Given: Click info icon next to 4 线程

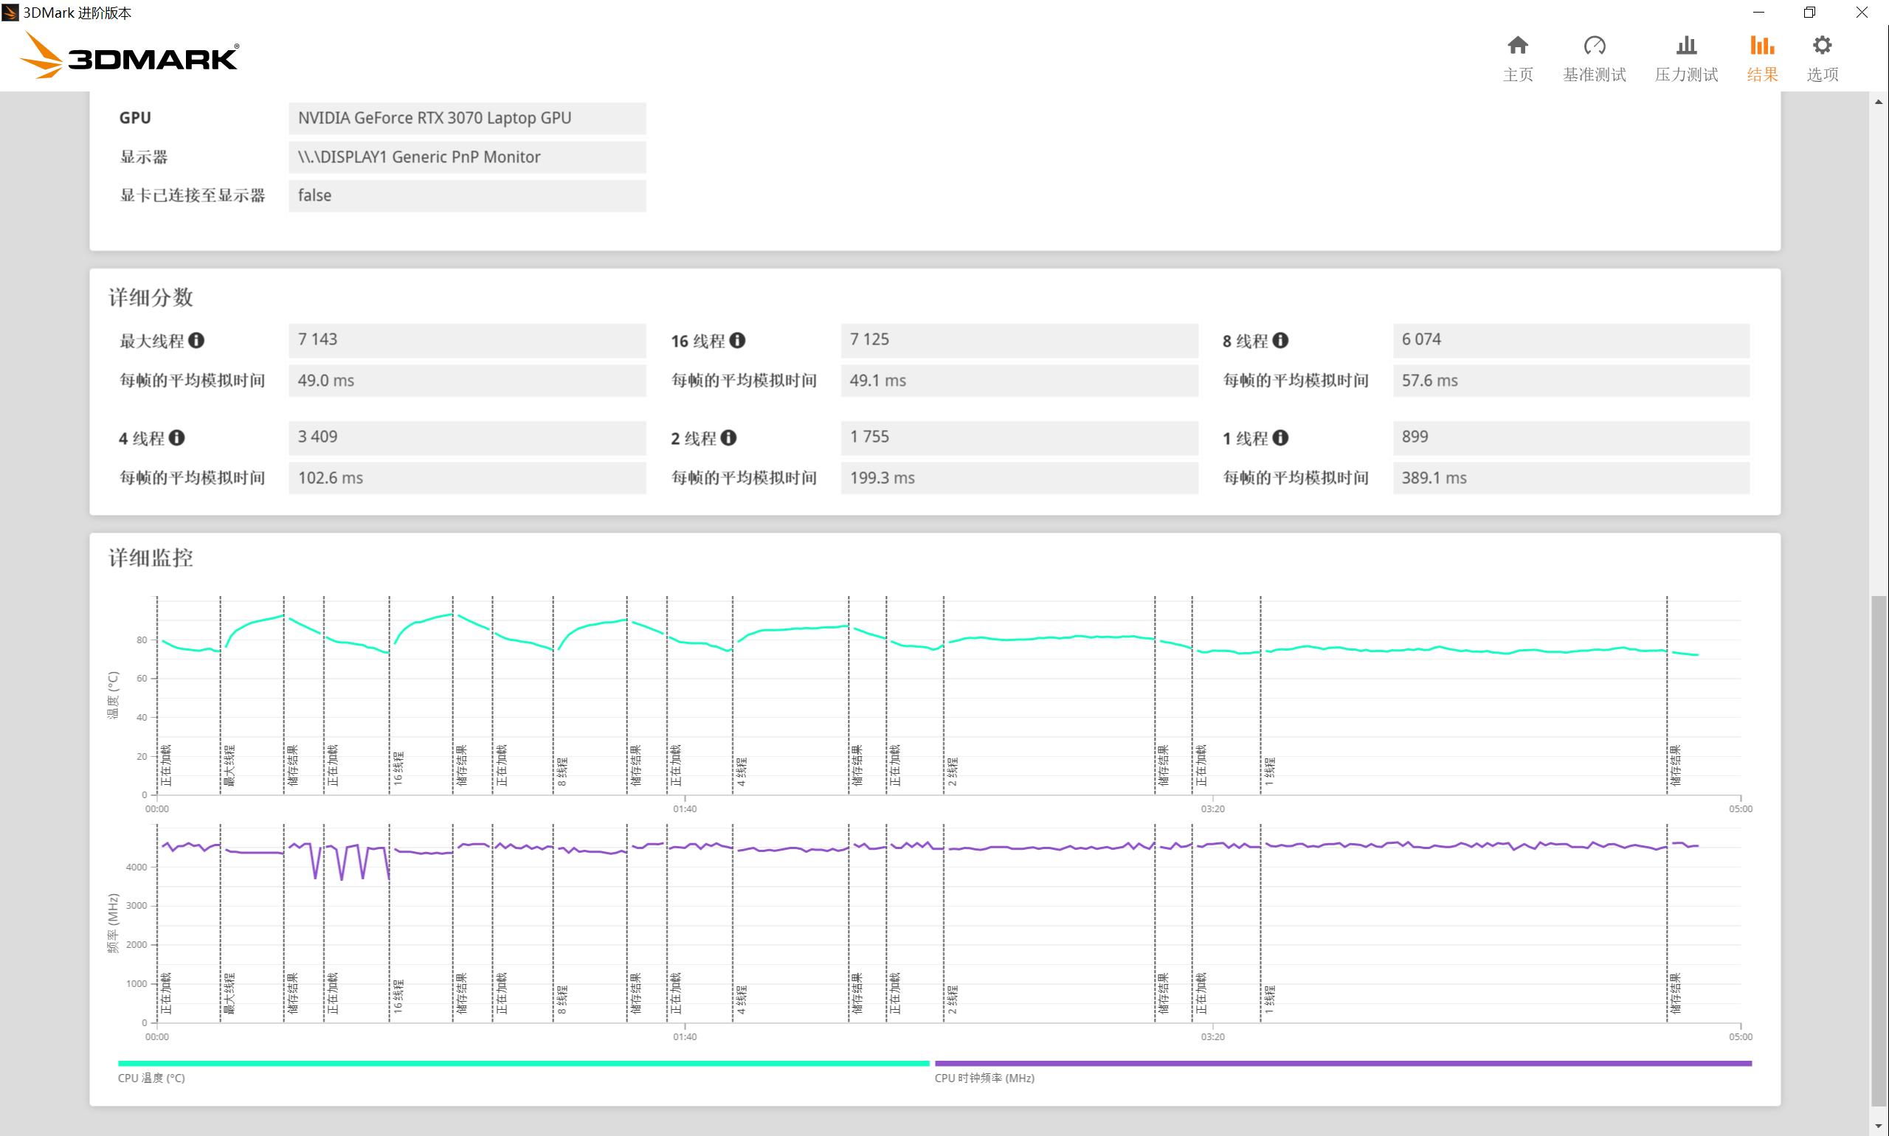Looking at the screenshot, I should click(177, 438).
